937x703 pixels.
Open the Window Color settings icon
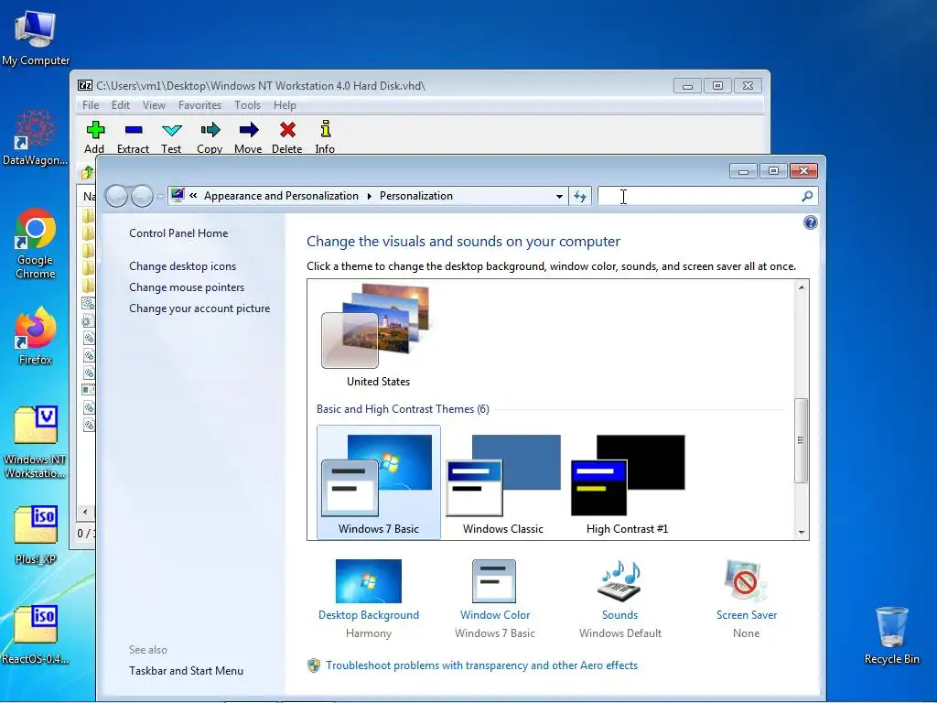pos(494,581)
